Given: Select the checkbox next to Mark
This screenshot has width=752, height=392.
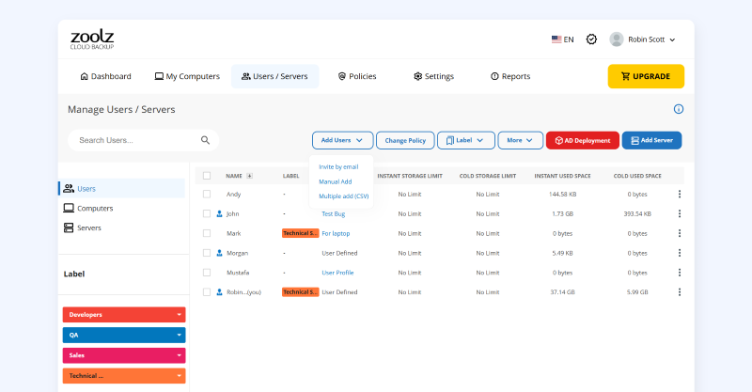Looking at the screenshot, I should [207, 233].
